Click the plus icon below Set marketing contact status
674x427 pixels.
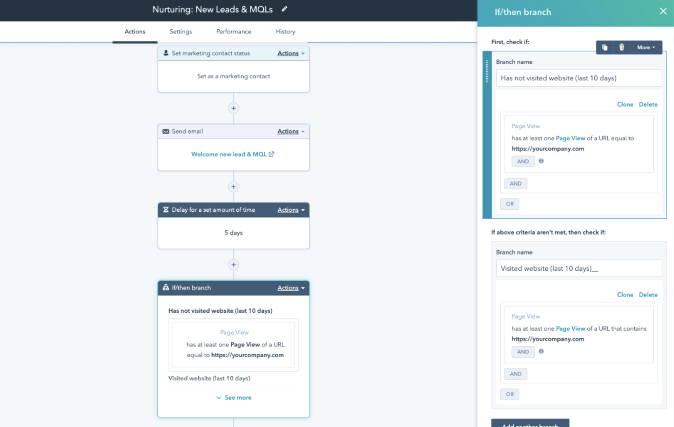[233, 108]
